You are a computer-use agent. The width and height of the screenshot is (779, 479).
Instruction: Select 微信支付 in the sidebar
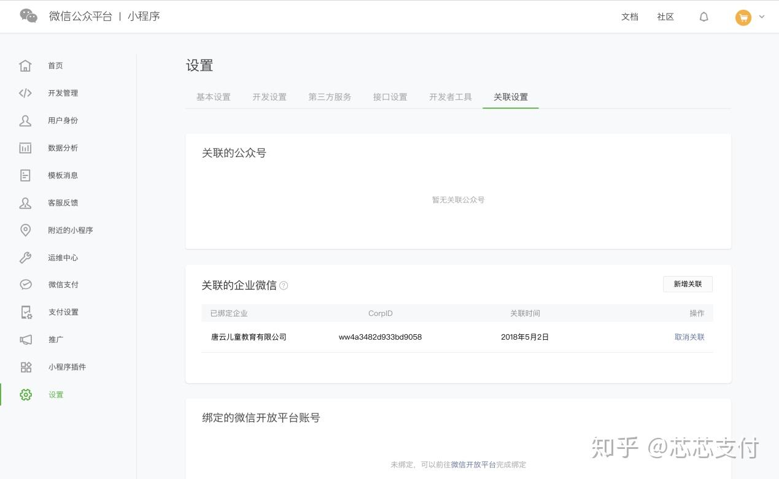point(63,285)
